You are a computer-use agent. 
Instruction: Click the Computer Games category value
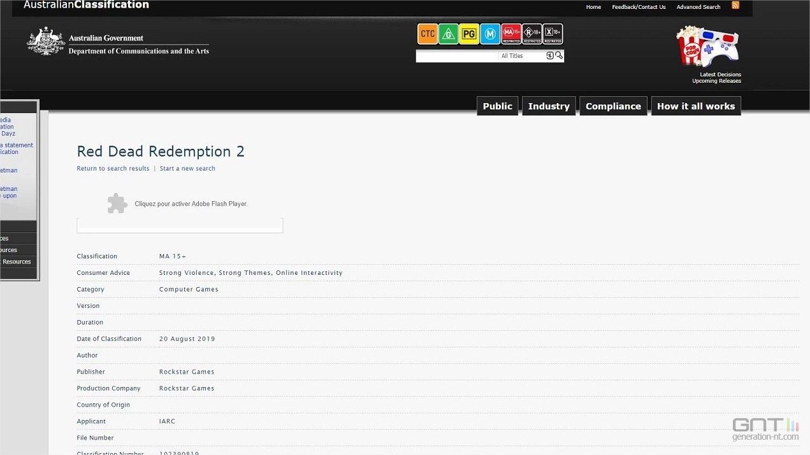coord(189,290)
